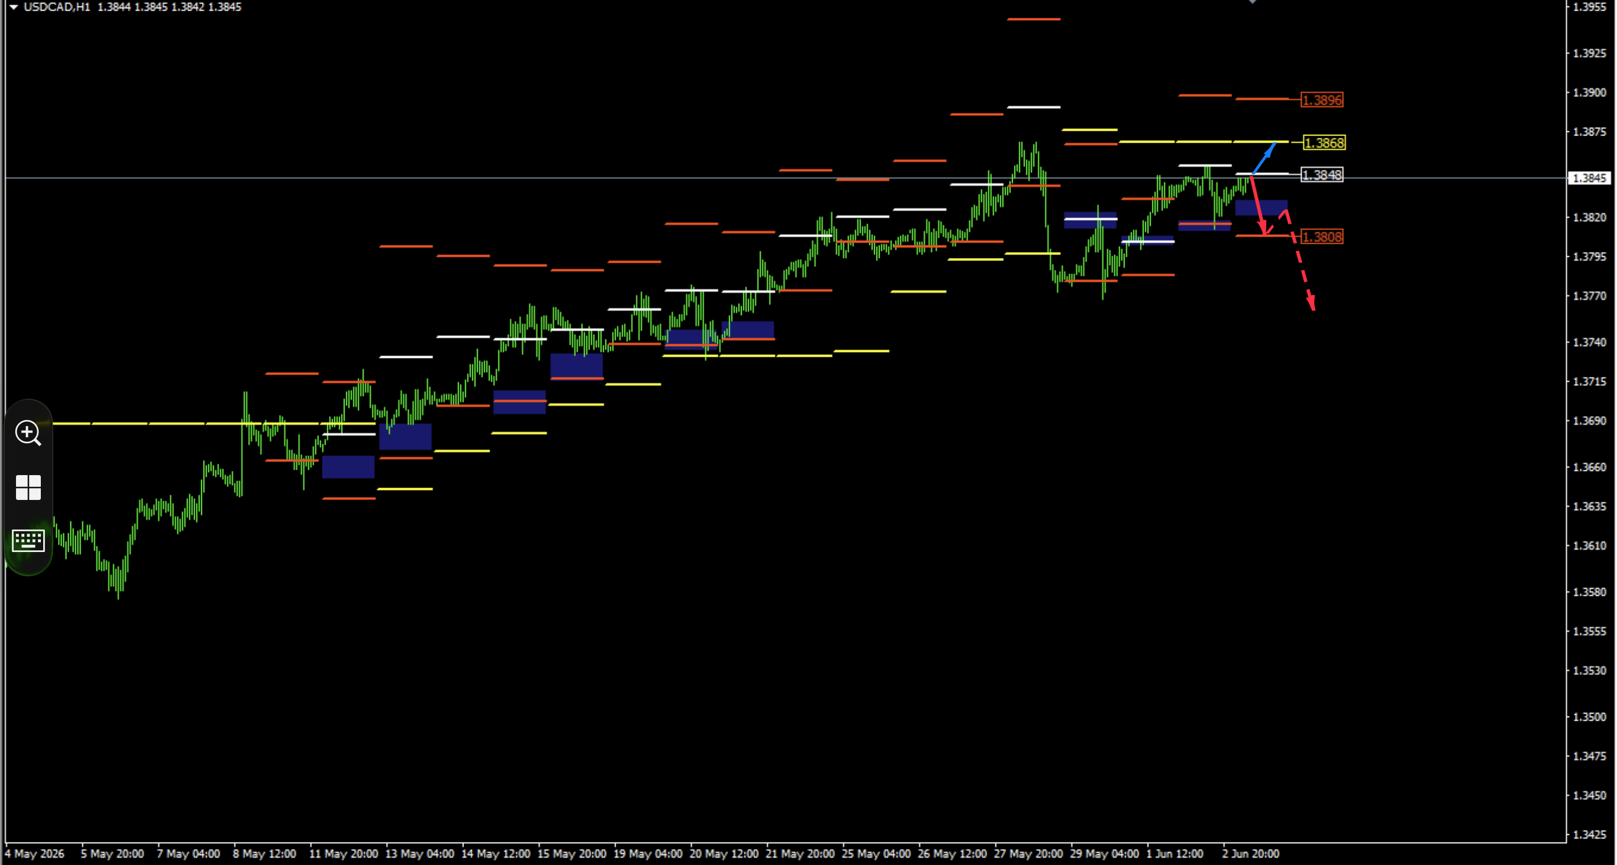
Task: Click the 1.3900 price scale value
Action: click(1590, 93)
